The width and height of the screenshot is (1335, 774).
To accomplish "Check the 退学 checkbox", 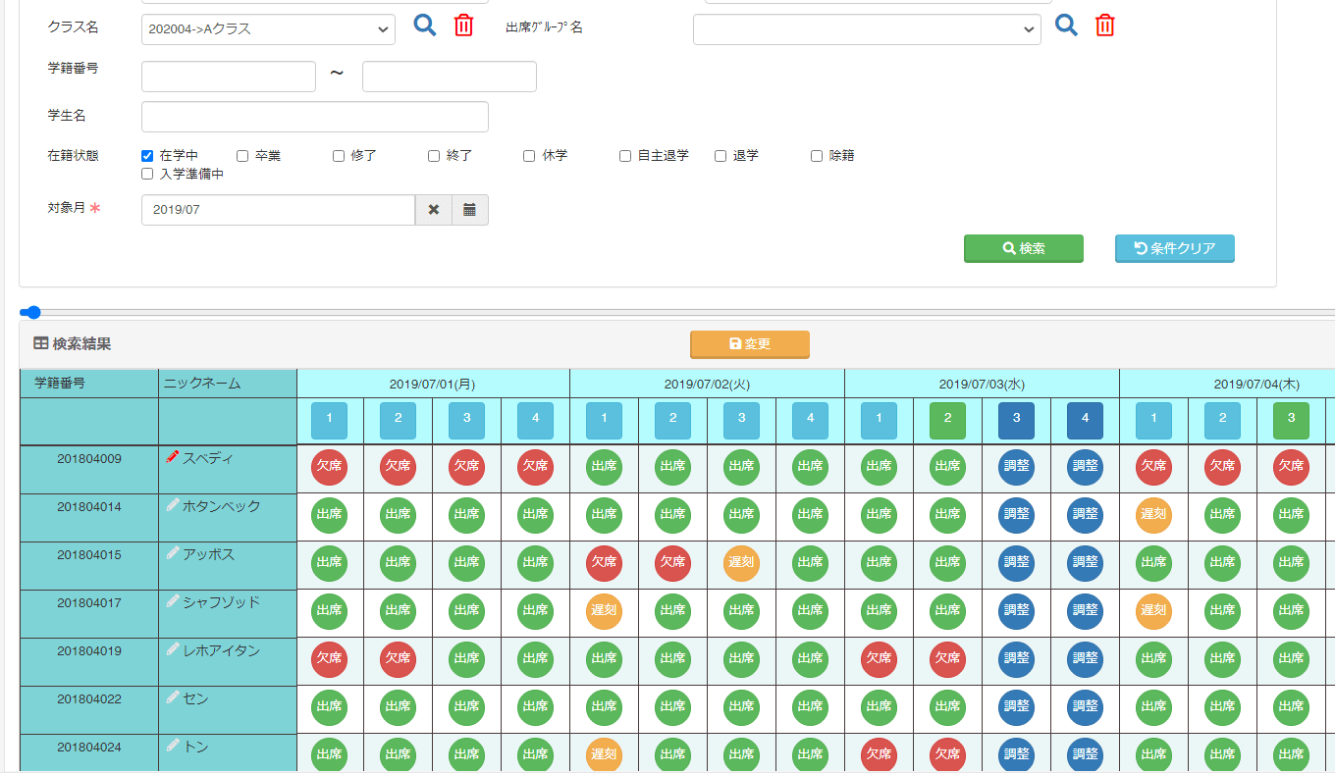I will pyautogui.click(x=721, y=156).
